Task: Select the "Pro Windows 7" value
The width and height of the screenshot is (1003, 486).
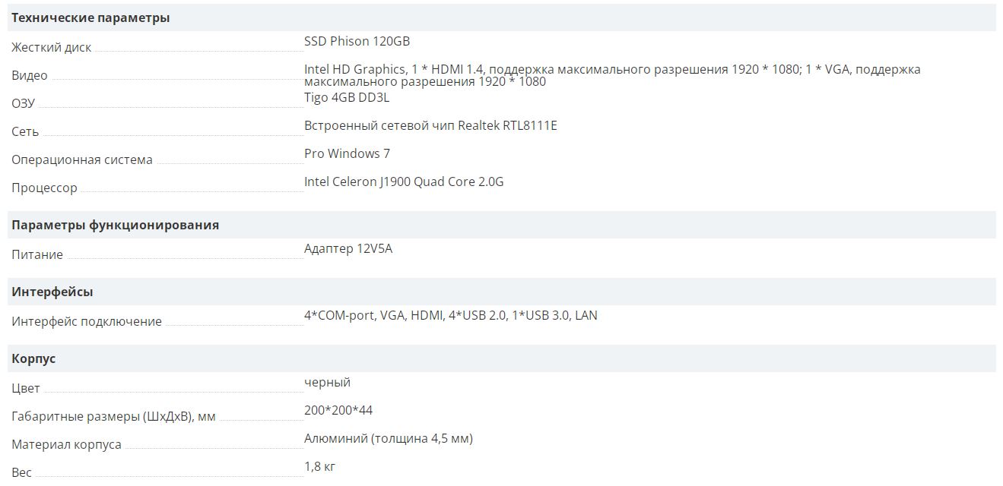Action: point(347,153)
